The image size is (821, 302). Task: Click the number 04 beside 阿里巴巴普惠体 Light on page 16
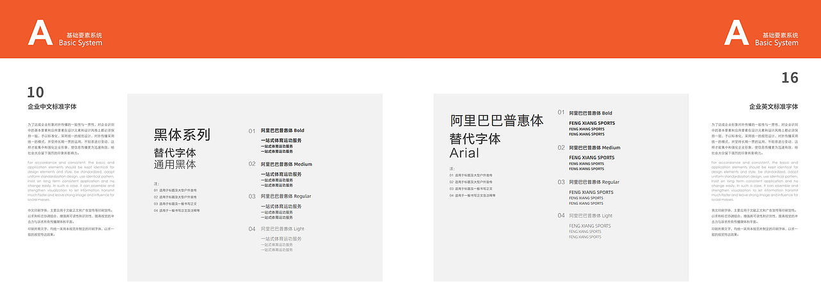point(561,216)
